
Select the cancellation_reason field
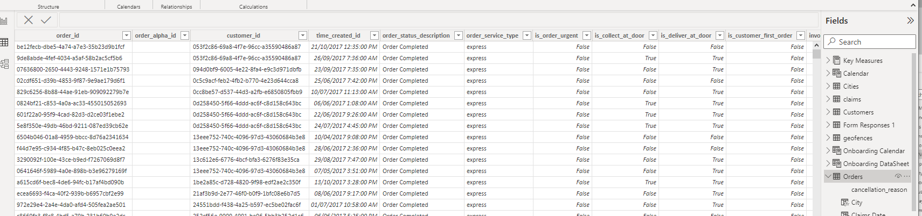point(879,189)
